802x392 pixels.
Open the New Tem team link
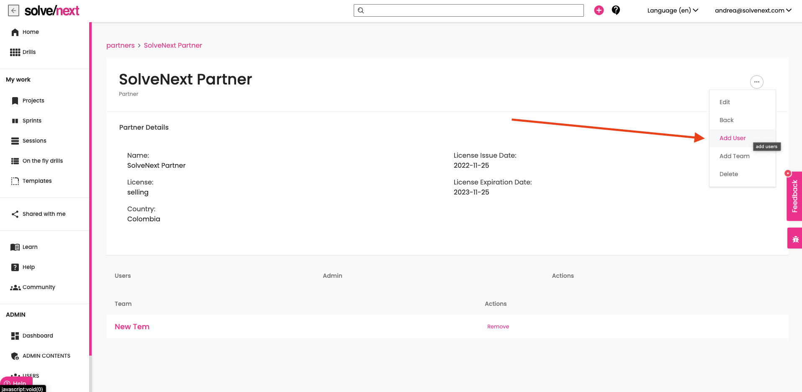point(132,327)
